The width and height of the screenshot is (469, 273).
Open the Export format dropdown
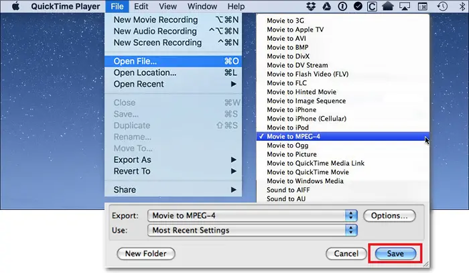253,215
